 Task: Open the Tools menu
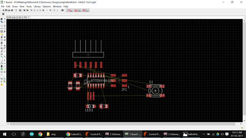pos(29,6)
